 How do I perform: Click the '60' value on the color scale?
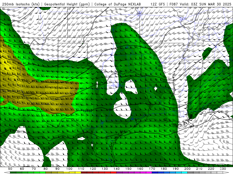point(22,169)
